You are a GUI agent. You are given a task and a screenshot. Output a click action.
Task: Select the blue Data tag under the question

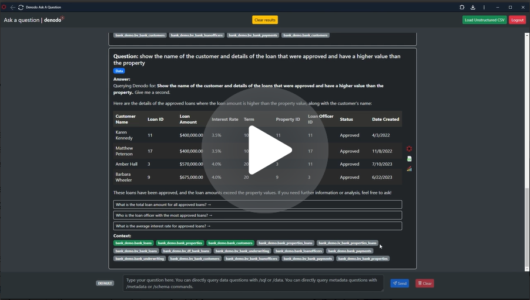click(119, 71)
